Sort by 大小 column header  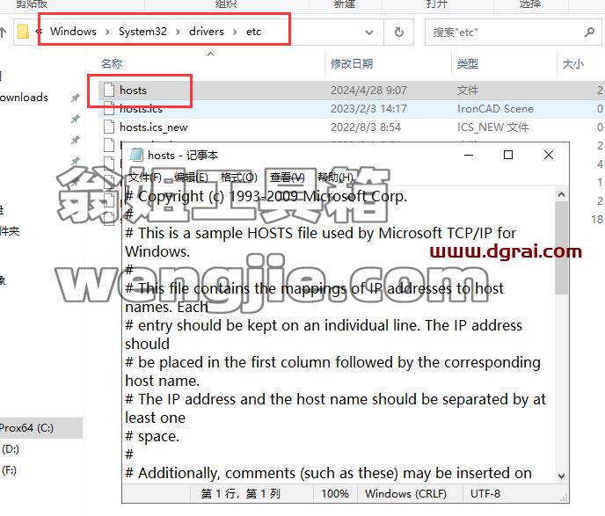pyautogui.click(x=573, y=63)
